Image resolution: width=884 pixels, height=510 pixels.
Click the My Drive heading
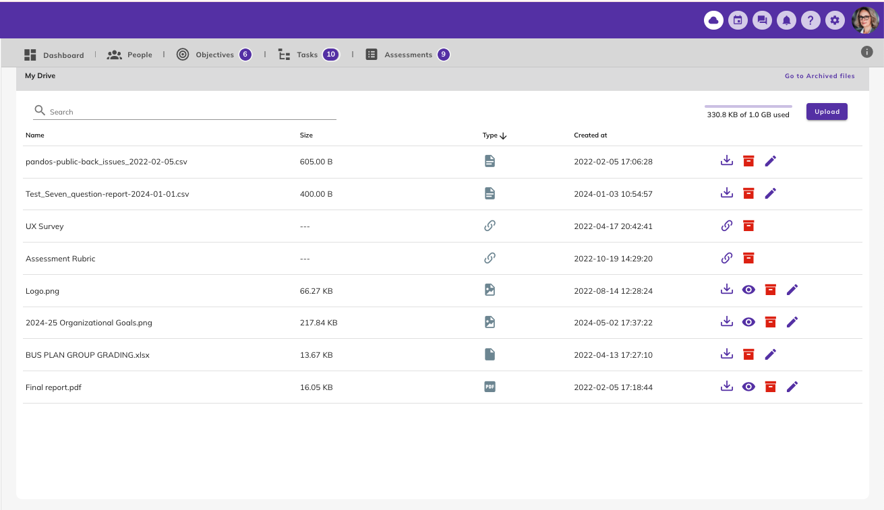[x=40, y=76]
